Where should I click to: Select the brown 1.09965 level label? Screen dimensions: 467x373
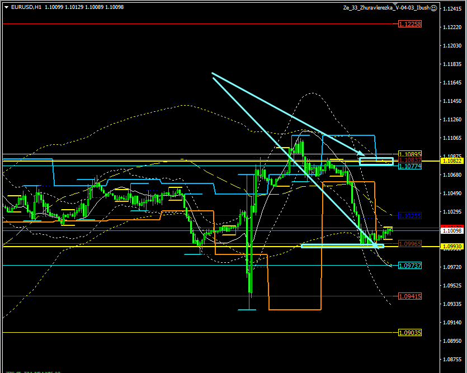point(410,244)
